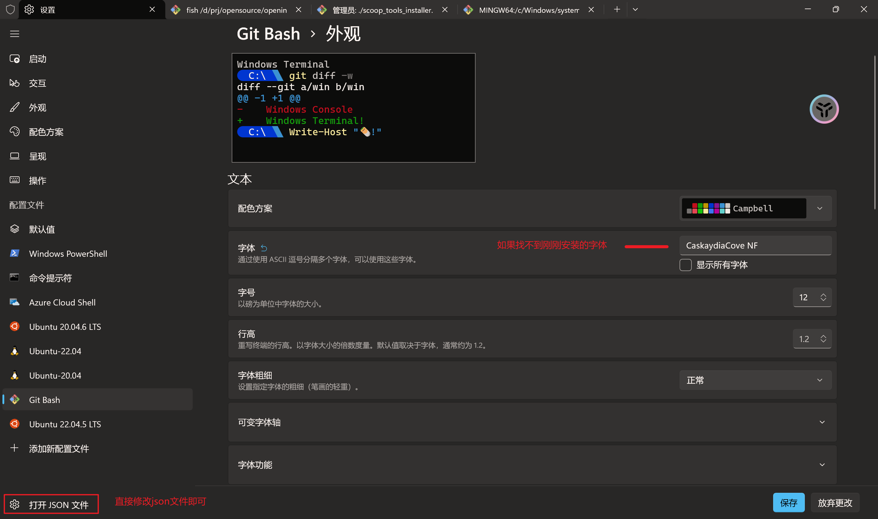Screen dimensions: 878x519
Task: Click the shield icon in title bar
Action: point(10,9)
